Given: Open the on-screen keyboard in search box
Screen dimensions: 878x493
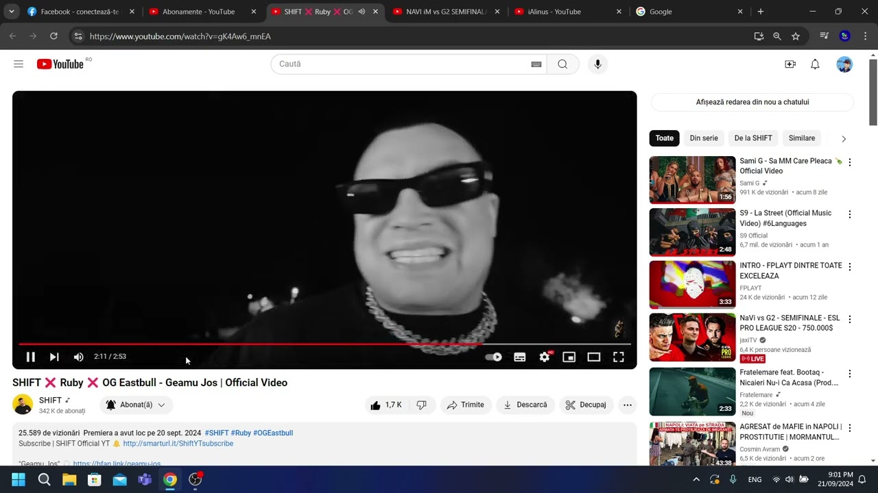Looking at the screenshot, I should tap(536, 64).
